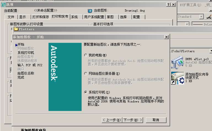Click the 系统打印机 step in wizard list
This screenshot has width=212, height=131.
pyautogui.click(x=26, y=53)
